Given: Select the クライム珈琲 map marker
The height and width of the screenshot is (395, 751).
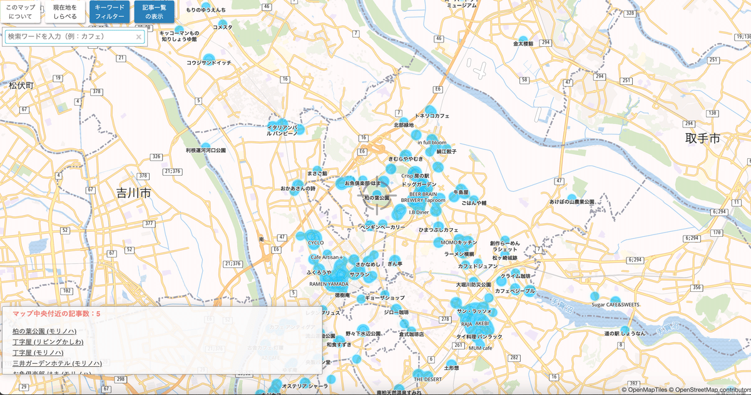Looking at the screenshot, I should click(x=514, y=272).
